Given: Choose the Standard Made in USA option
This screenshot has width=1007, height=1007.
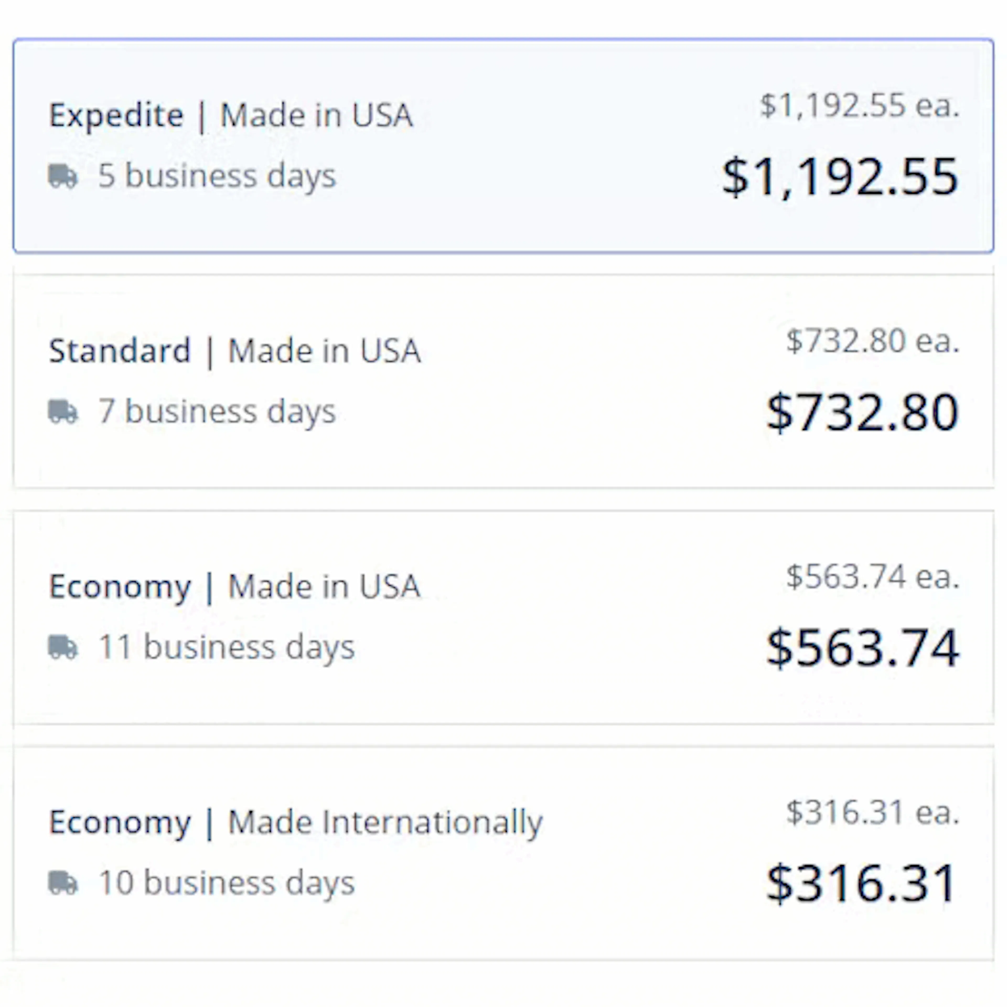Looking at the screenshot, I should [x=504, y=382].
